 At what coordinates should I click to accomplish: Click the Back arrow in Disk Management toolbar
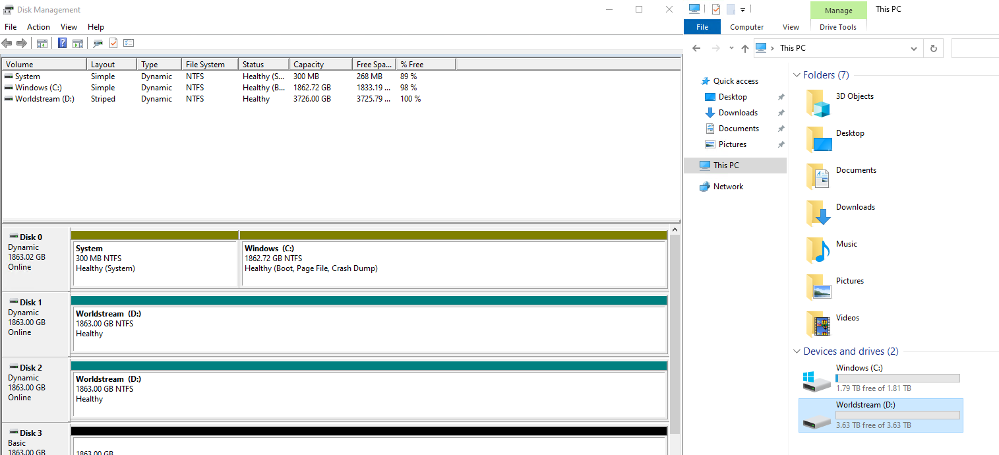coord(7,44)
